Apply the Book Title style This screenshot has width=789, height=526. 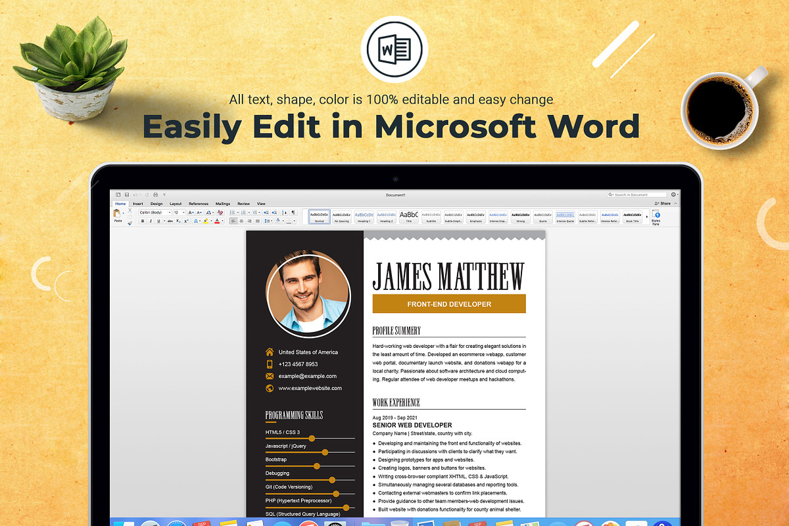632,217
